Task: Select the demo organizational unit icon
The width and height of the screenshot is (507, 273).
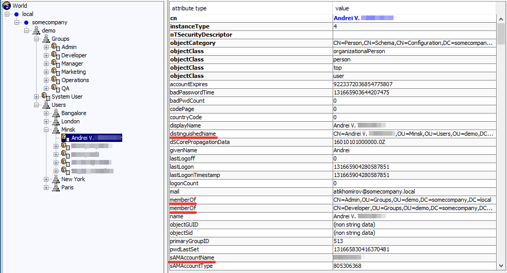Action: point(37,30)
